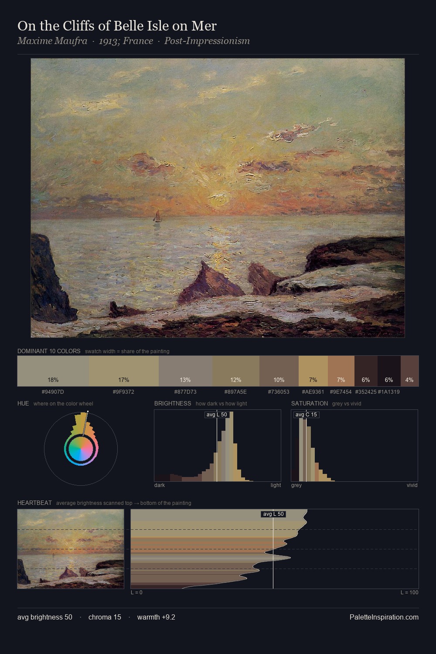
Task: Click the Post-Impressionism style label
Action: 207,41
